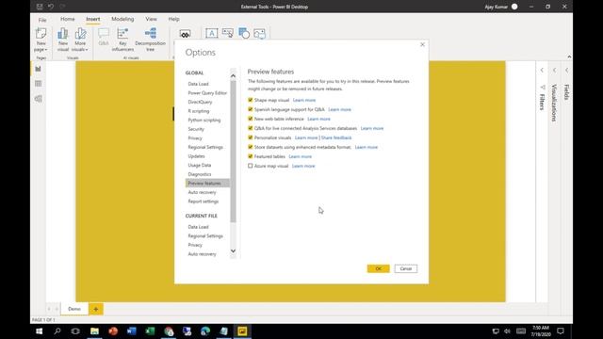Click Cancel in the Options dialog
Viewport: 603px width, 339px height.
pos(406,268)
